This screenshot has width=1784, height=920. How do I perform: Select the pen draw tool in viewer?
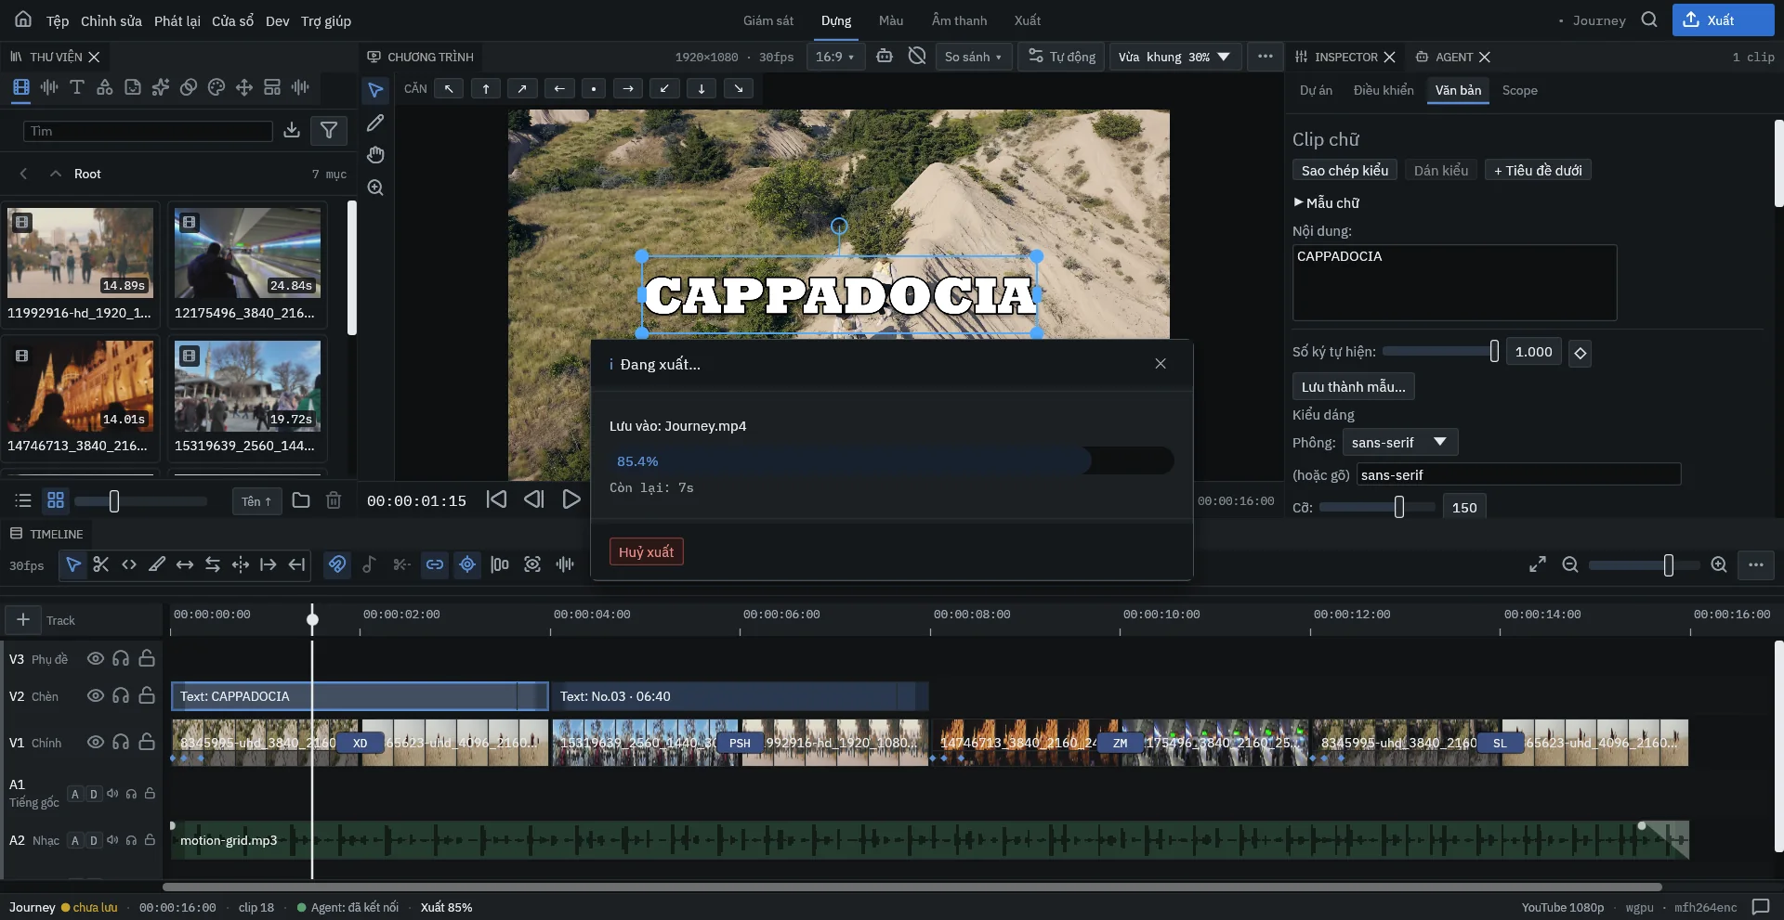click(375, 123)
